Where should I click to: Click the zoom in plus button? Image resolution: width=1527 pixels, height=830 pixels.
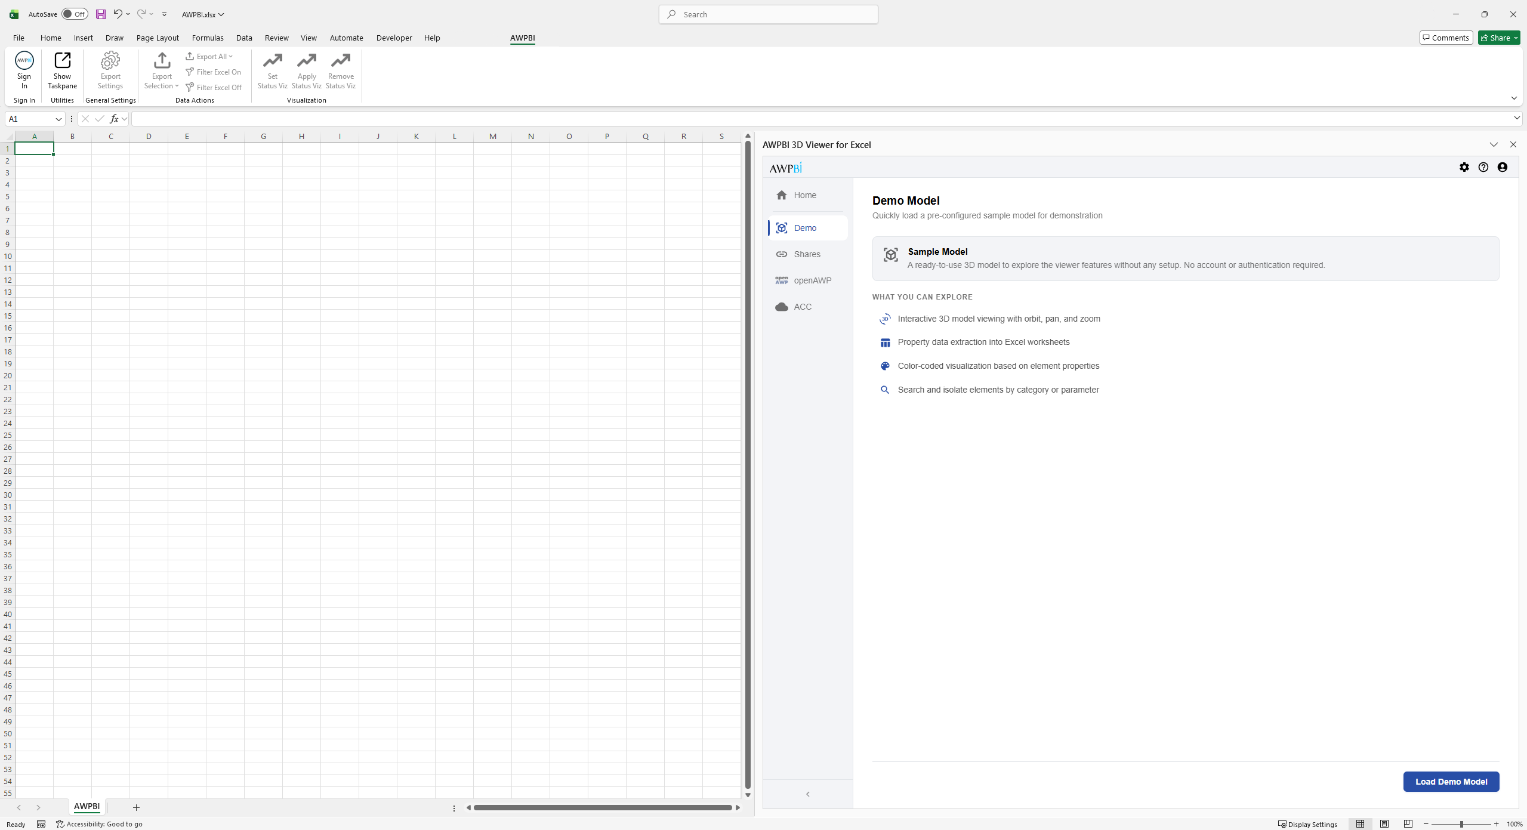[1496, 824]
